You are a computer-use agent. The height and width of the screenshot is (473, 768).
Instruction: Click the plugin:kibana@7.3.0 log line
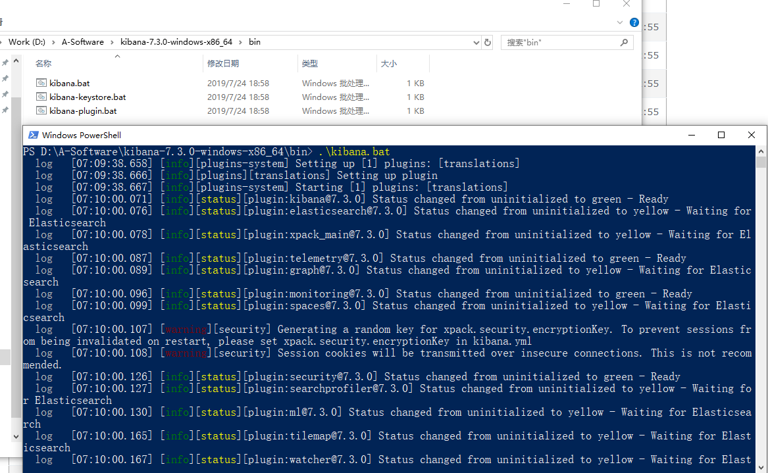click(351, 199)
